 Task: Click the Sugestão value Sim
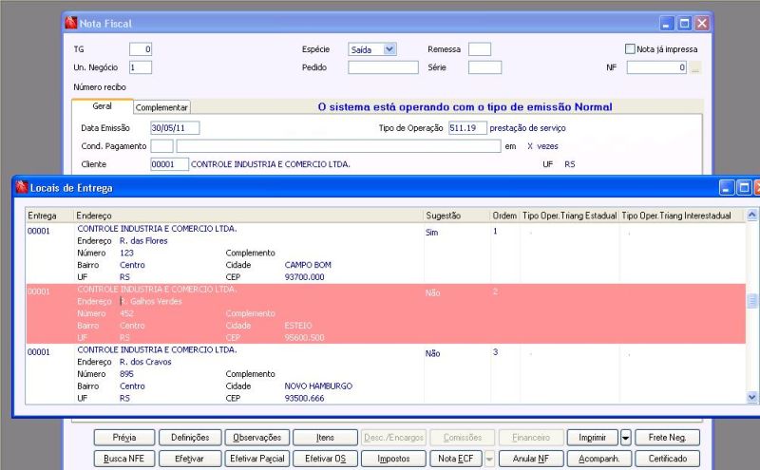(432, 233)
